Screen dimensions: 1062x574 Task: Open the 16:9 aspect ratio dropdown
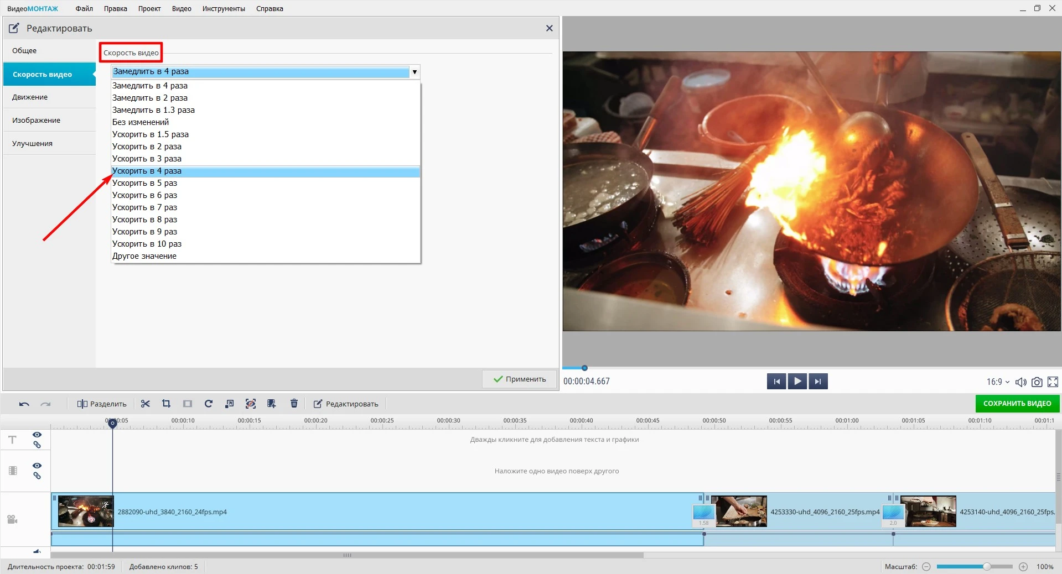(998, 382)
